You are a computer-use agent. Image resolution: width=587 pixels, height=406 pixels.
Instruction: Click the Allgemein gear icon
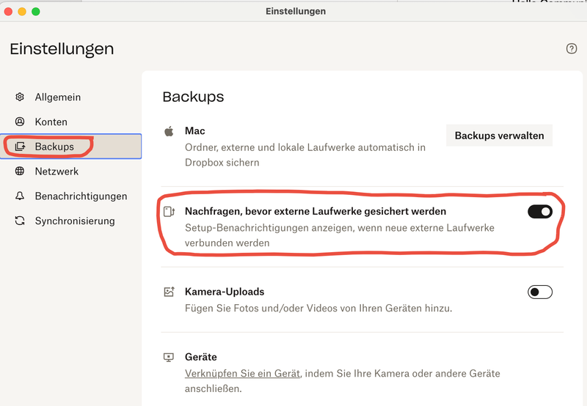coord(20,97)
